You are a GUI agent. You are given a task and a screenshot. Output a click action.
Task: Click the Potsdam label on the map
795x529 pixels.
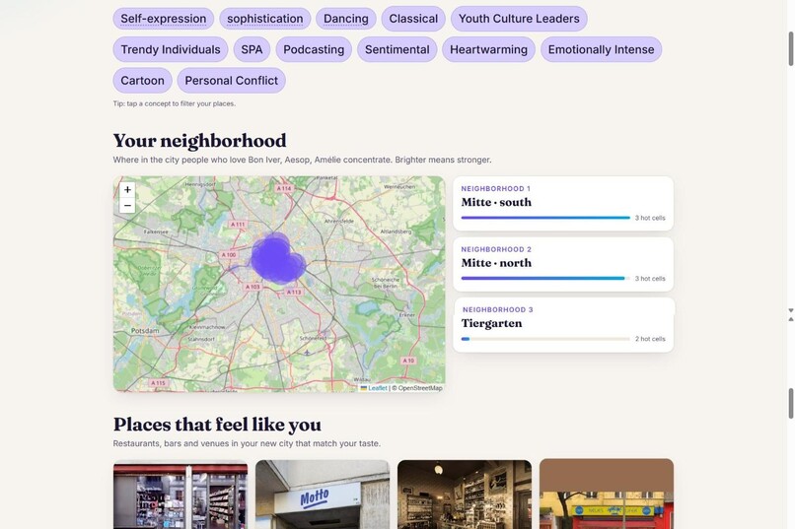point(145,331)
